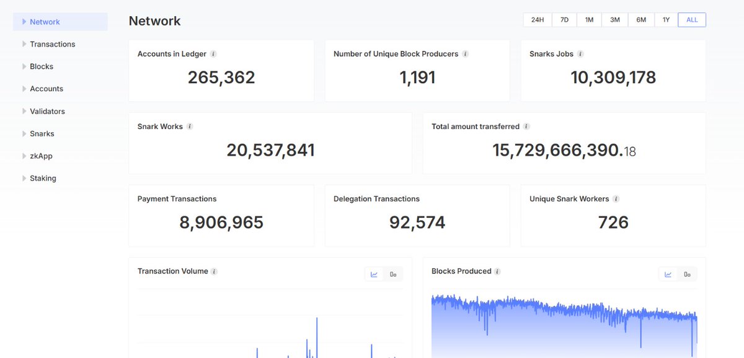Expand the Staking sidebar section
The image size is (744, 358).
pos(43,178)
